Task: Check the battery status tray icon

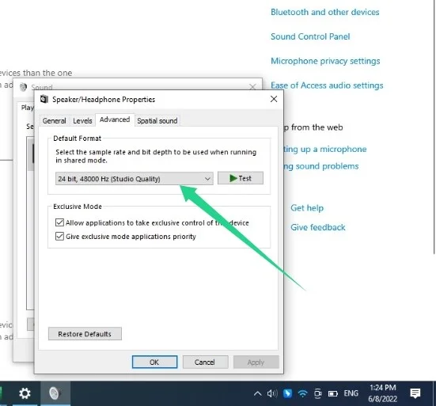Action: click(332, 394)
